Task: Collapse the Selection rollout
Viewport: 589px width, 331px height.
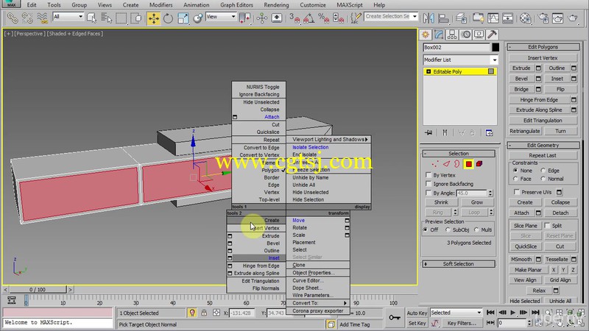Action: click(458, 154)
